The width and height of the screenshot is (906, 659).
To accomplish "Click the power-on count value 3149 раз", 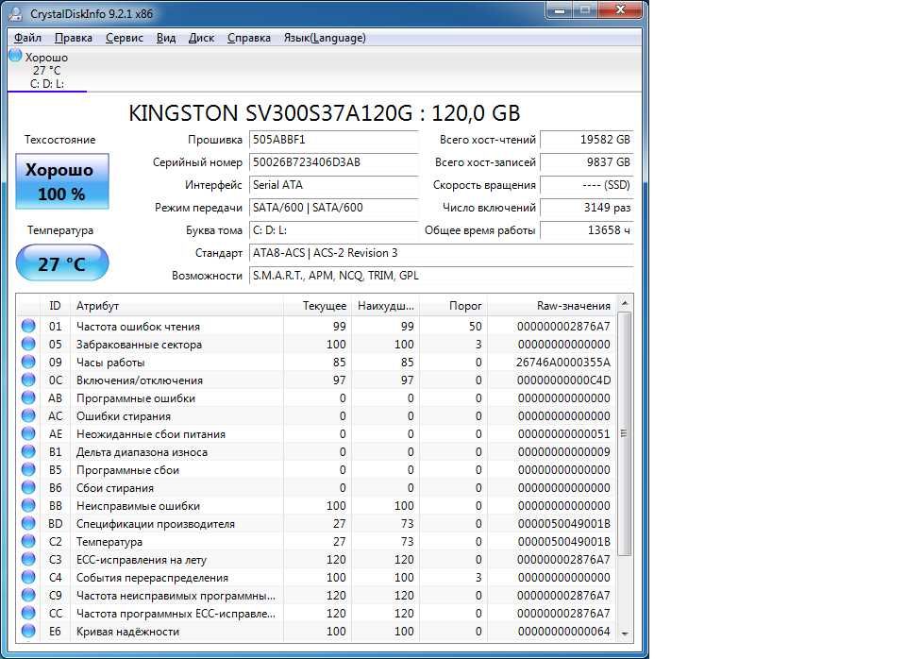I will click(x=586, y=208).
